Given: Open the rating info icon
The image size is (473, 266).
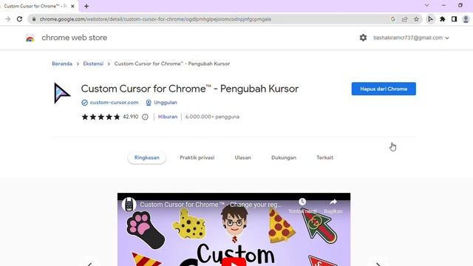Looking at the screenshot, I should (145, 117).
